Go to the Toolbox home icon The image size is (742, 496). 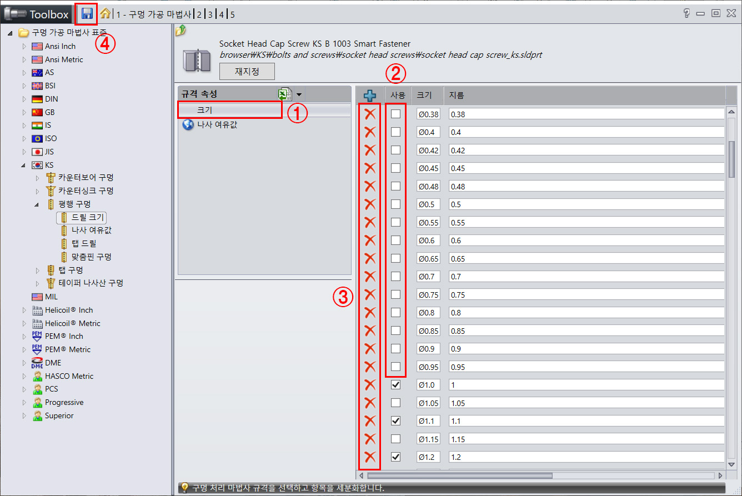[105, 13]
